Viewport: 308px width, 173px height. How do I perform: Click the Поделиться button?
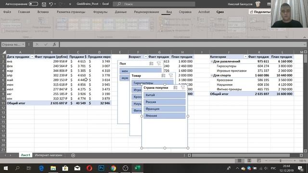click(260, 12)
